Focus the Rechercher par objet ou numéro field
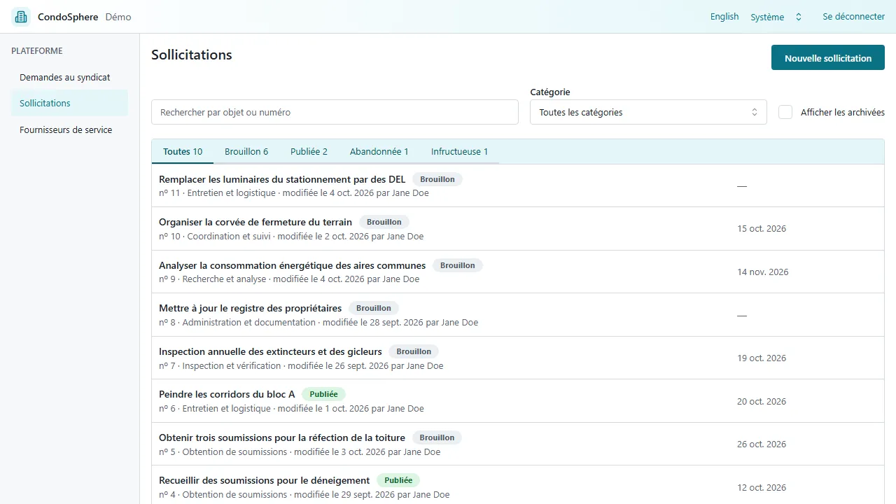Screen dimensions: 896x504 (x=335, y=112)
